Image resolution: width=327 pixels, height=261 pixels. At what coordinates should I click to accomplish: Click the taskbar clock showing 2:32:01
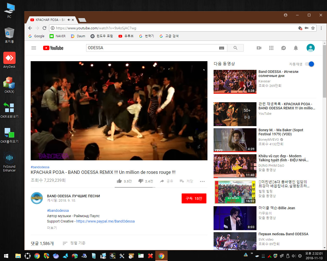pos(314,256)
